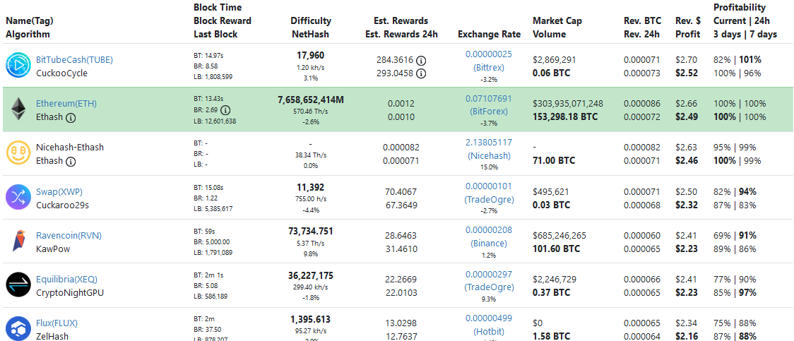
Task: Click the Swap (XWP) coin icon
Action: click(18, 198)
